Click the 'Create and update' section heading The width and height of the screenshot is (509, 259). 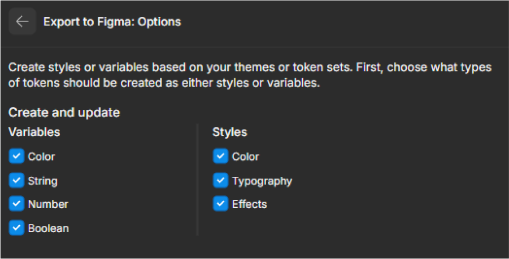tap(64, 113)
